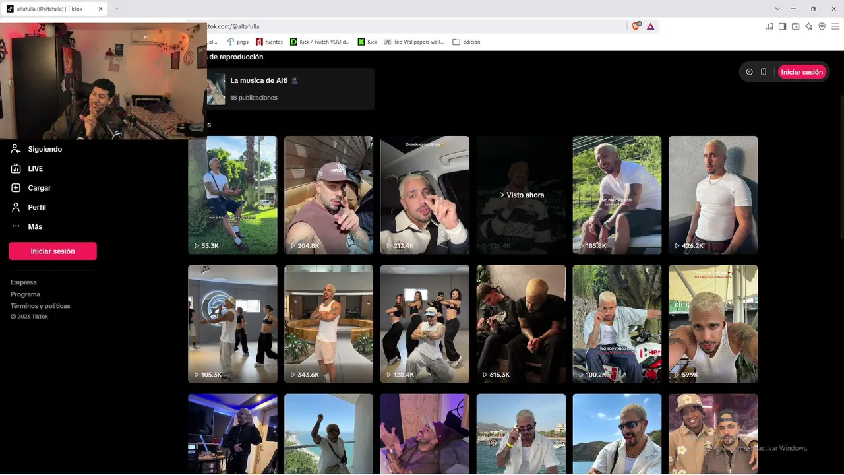The image size is (844, 475).
Task: Open the Brave Wallet icon
Action: point(795,26)
